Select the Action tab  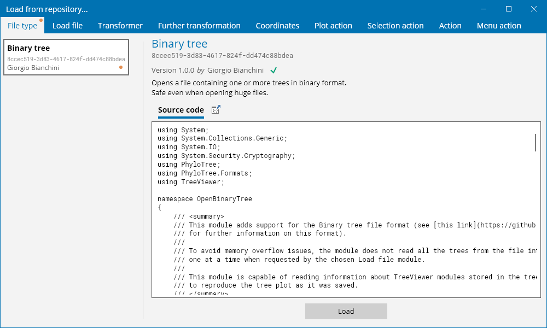pyautogui.click(x=450, y=26)
